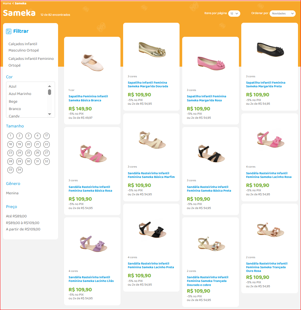This screenshot has width=301, height=310.
Task: Open the white Sameka Básica Branca shoe image
Action: [x=92, y=63]
